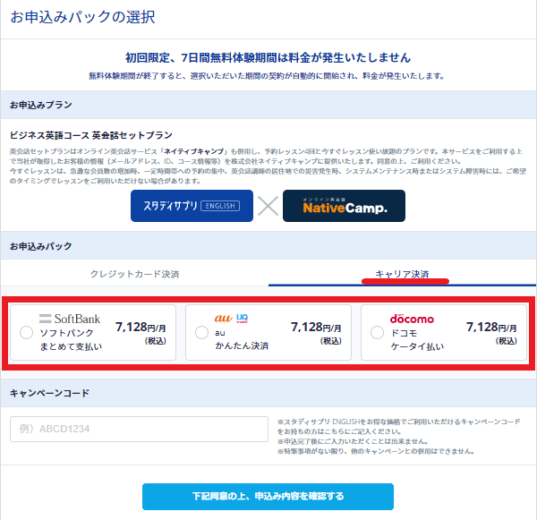Click 初回限定、7日間無料体験期間 notice text
This screenshot has width=537, height=520.
tap(268, 57)
